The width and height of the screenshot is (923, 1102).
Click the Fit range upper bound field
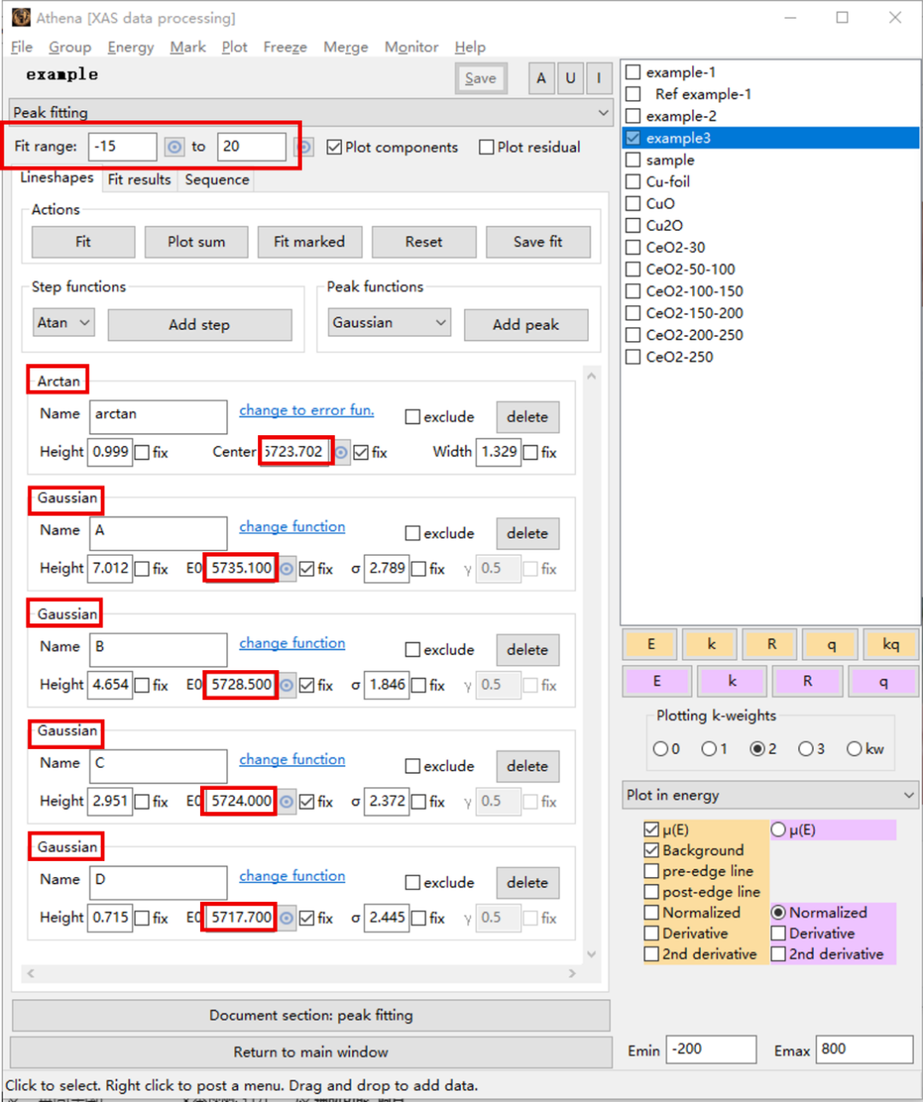point(251,146)
